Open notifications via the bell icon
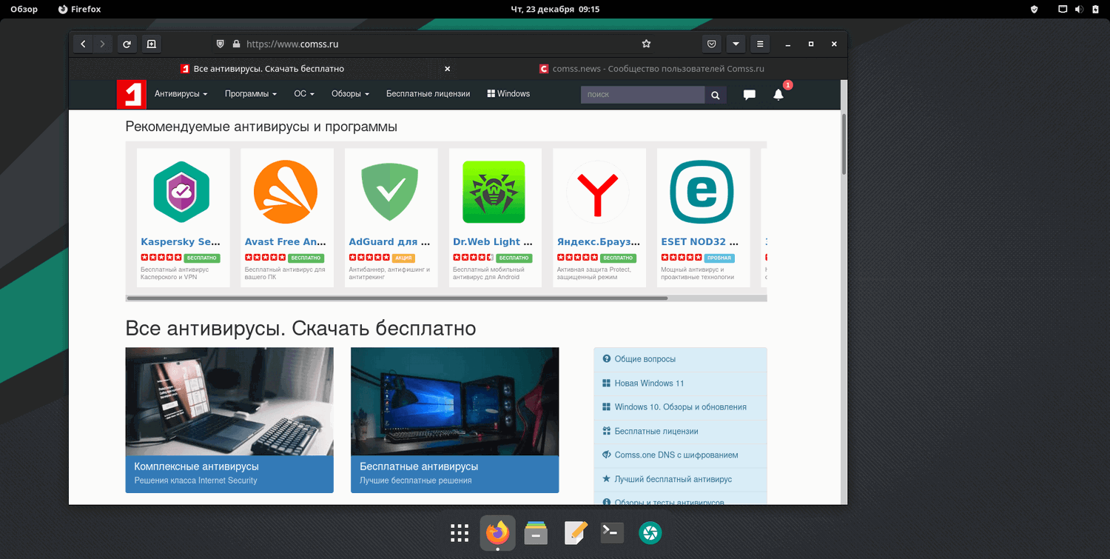 pyautogui.click(x=778, y=95)
